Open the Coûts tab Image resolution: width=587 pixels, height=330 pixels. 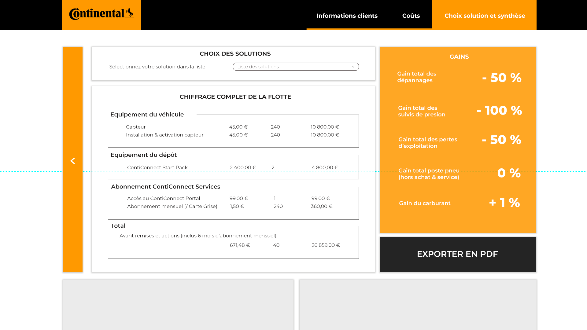coord(411,16)
